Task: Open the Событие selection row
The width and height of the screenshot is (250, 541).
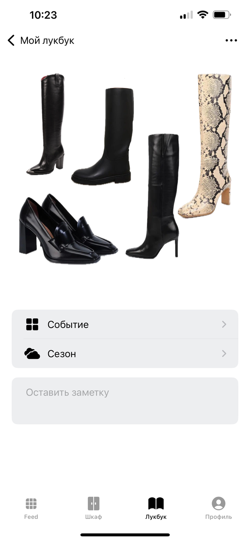Action: pos(125,325)
